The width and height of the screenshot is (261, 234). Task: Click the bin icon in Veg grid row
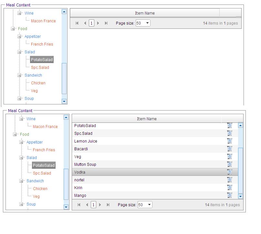[230, 156]
